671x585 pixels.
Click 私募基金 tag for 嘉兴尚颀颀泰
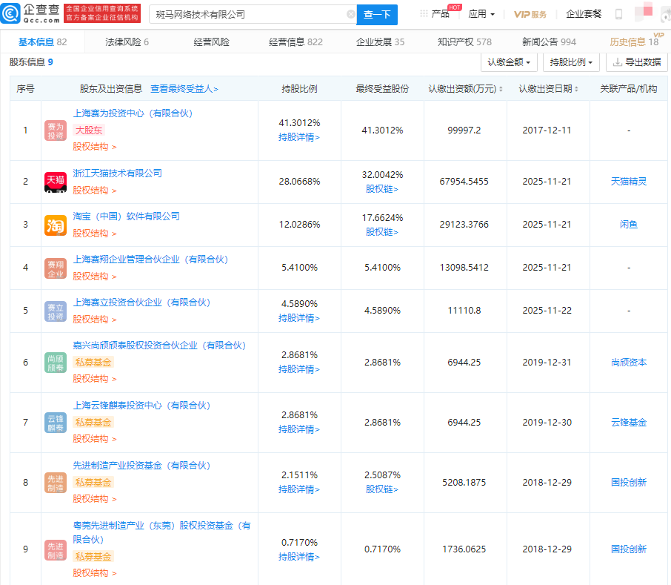tap(93, 363)
